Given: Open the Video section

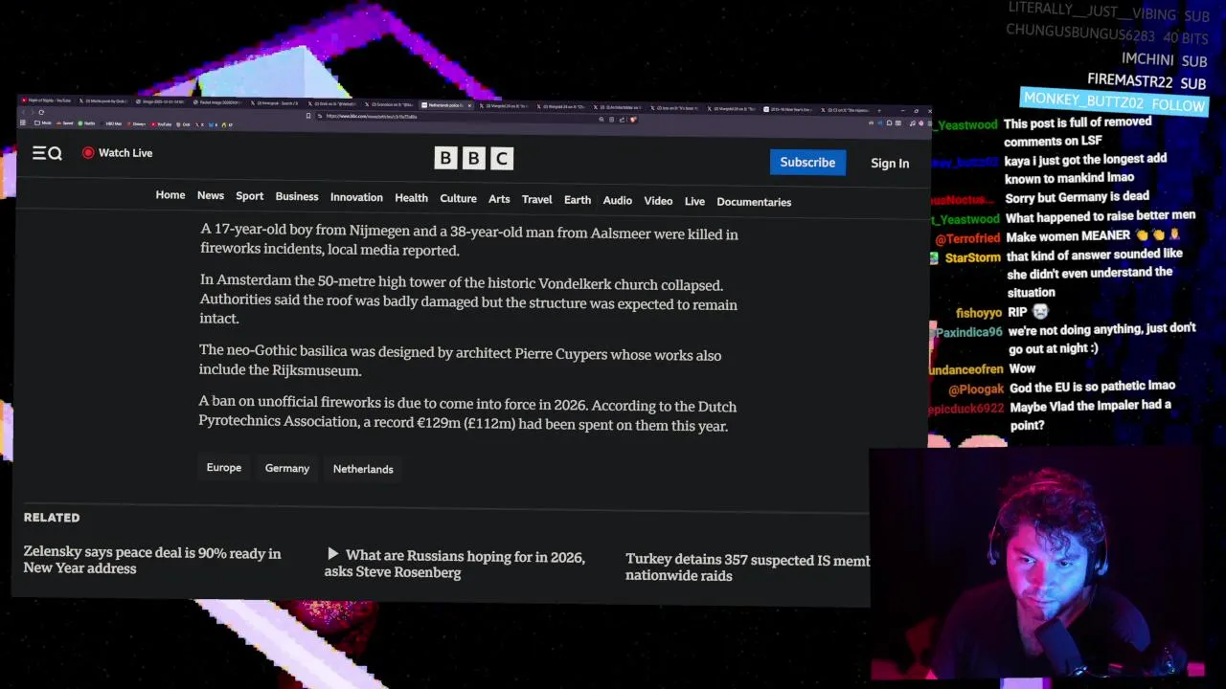Looking at the screenshot, I should [658, 201].
